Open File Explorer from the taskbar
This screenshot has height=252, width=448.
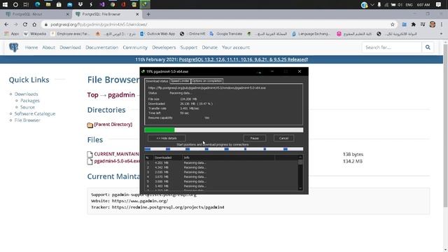pyautogui.click(x=48, y=5)
